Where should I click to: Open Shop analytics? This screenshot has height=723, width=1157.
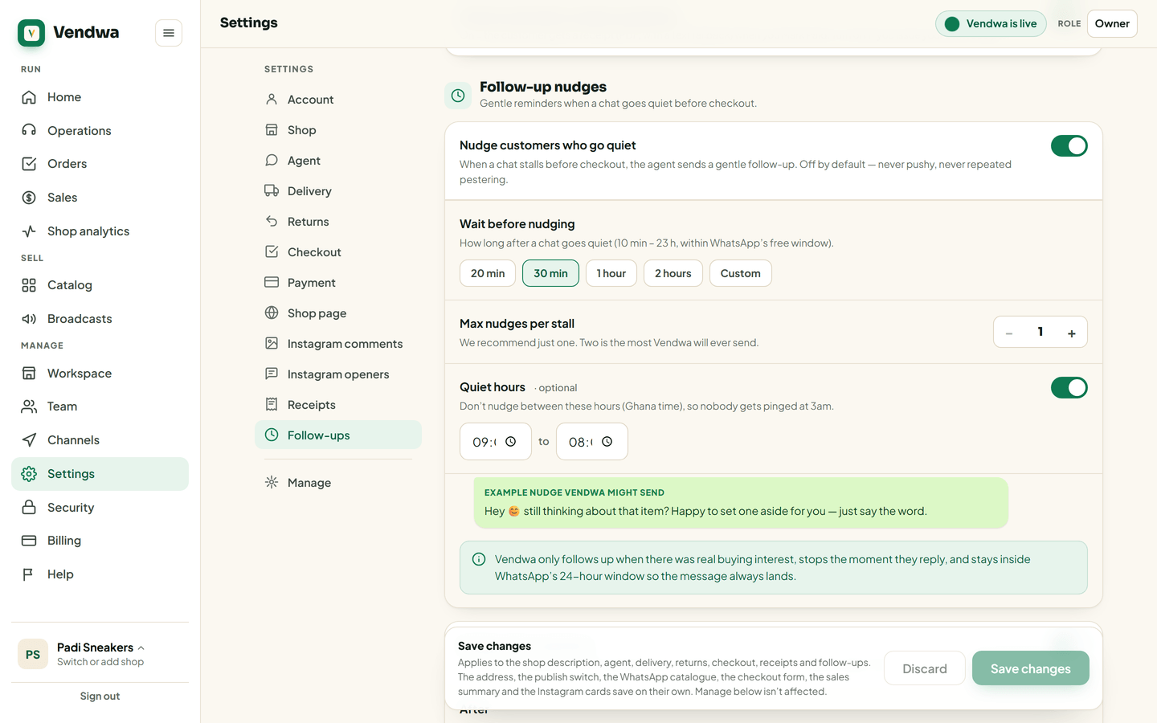(100, 231)
